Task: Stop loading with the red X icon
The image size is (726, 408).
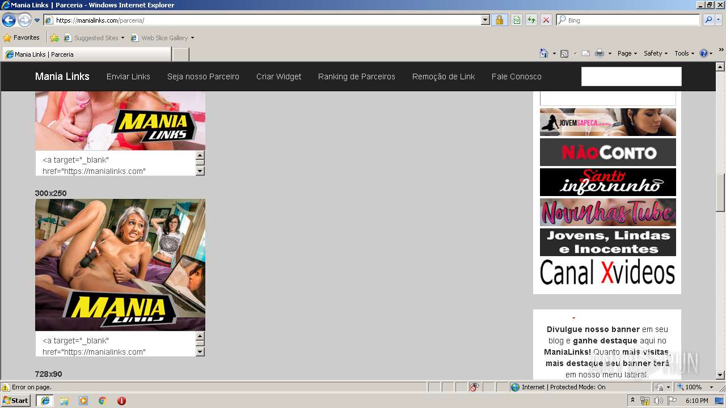Action: coord(546,20)
